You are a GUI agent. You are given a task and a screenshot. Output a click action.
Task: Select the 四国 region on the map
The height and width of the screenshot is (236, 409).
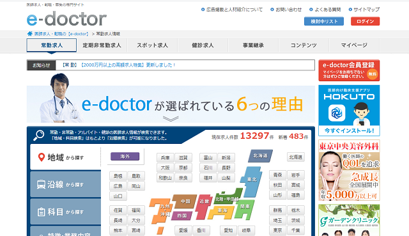[x=181, y=216]
